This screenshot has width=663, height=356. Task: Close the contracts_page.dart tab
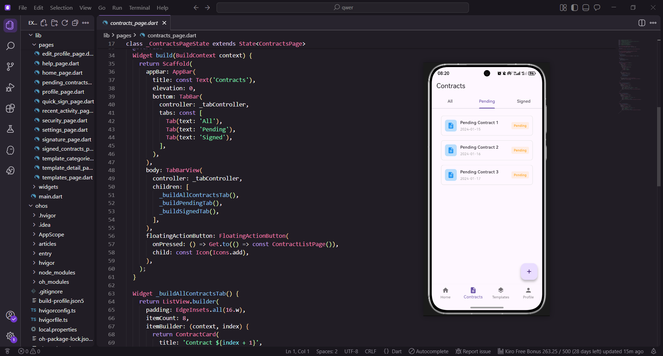click(x=164, y=23)
